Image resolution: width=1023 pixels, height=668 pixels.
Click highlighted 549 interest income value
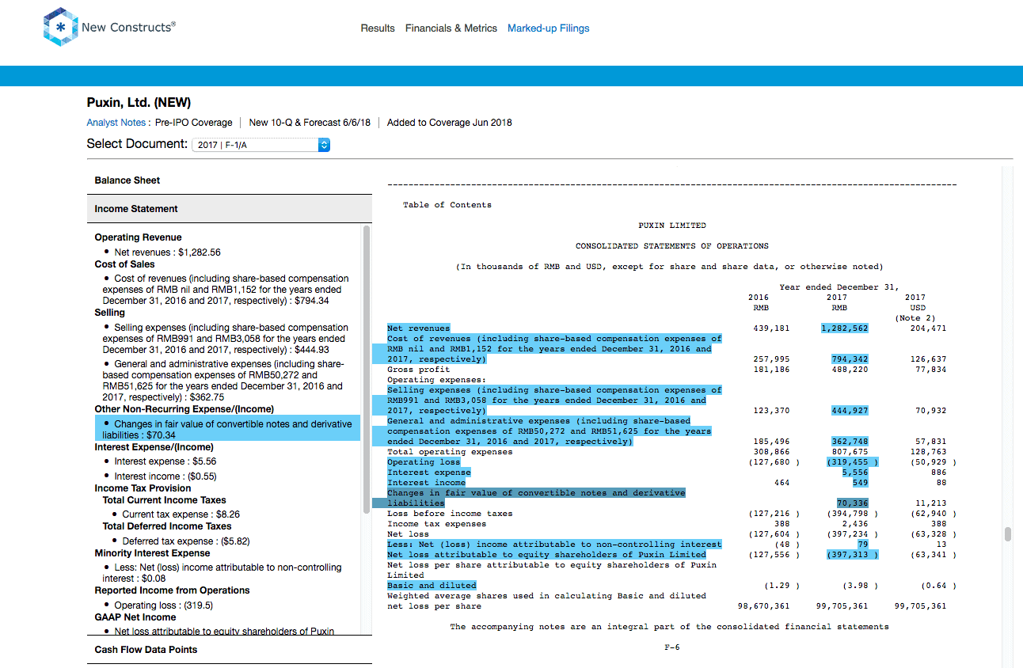coord(859,483)
